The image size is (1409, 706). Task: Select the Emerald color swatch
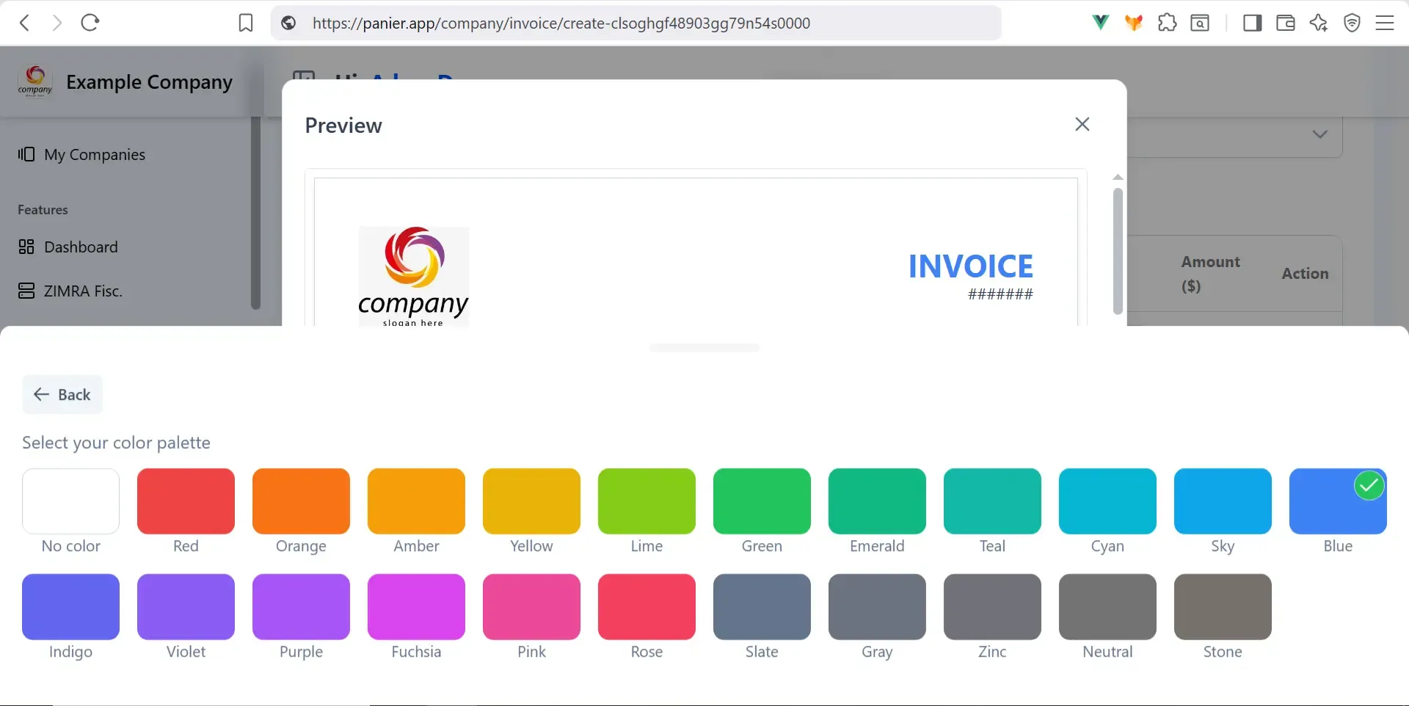coord(878,501)
